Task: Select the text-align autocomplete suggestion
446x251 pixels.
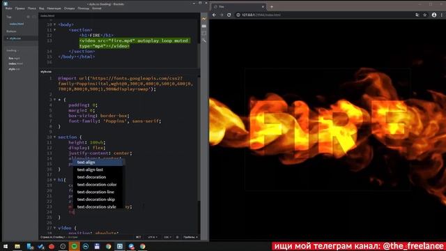Action: [x=98, y=162]
